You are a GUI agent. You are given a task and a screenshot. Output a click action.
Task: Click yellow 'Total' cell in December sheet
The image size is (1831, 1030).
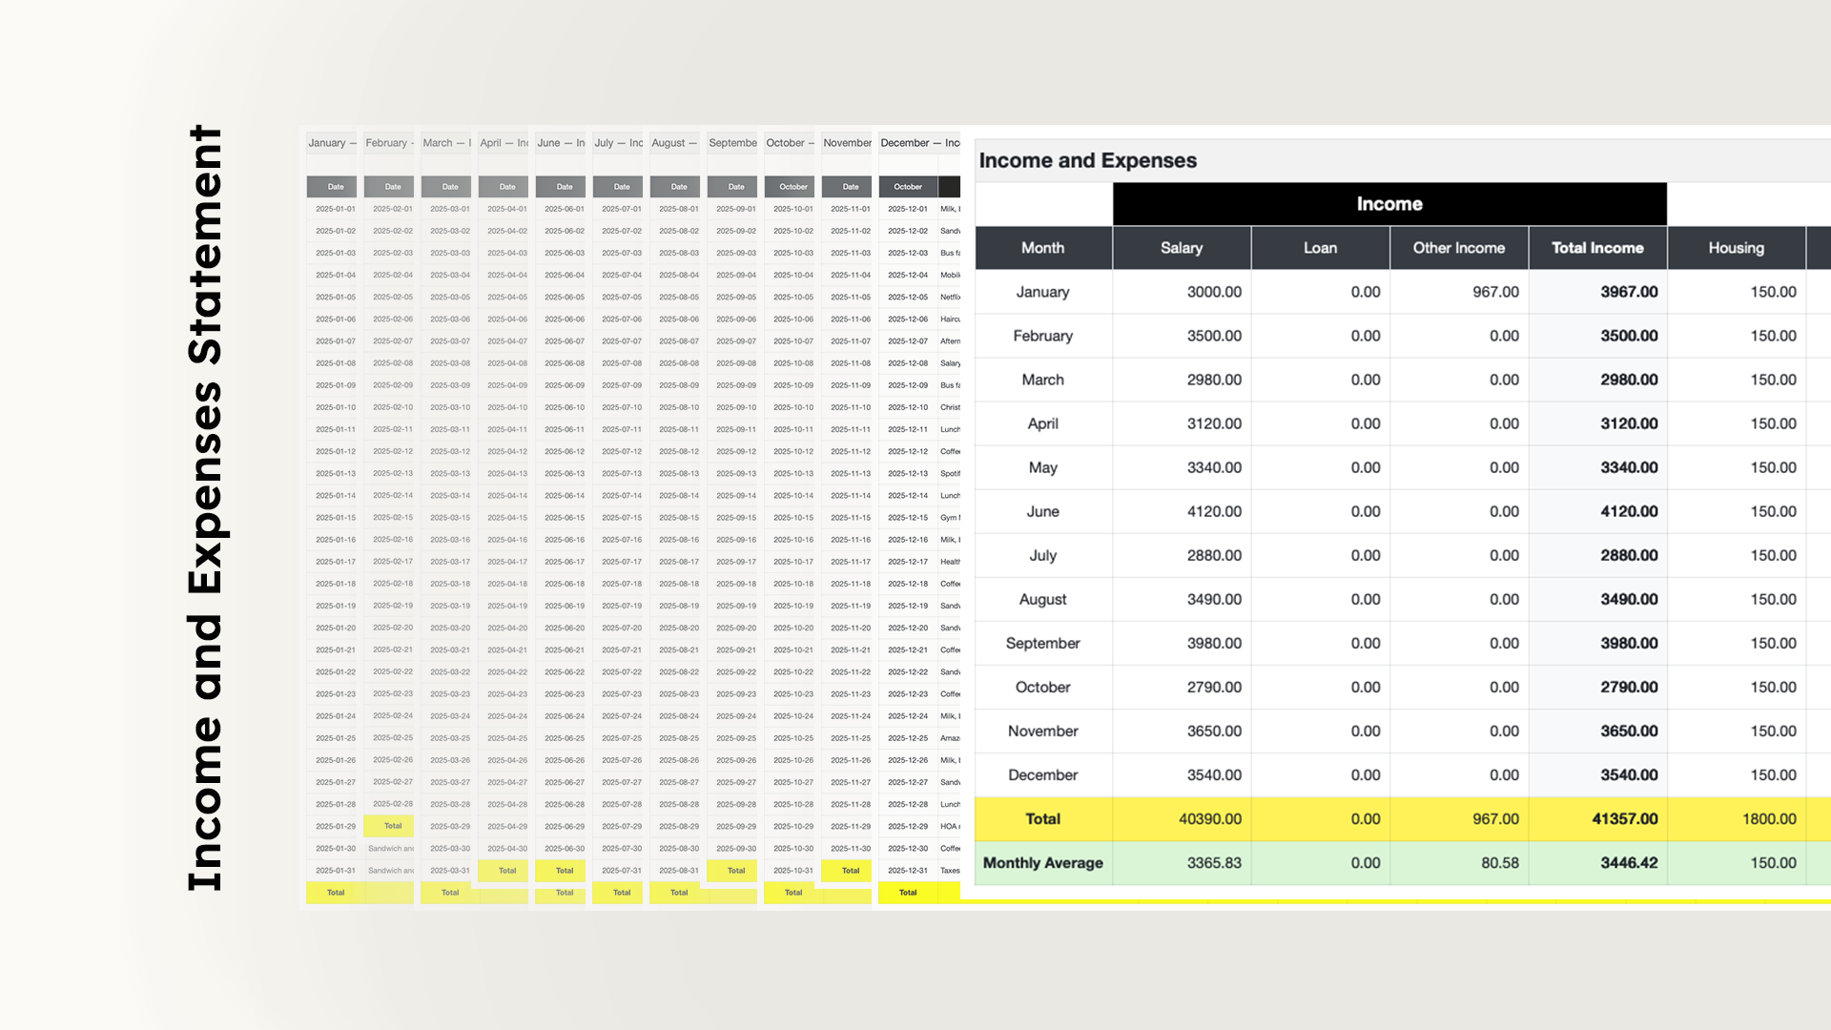[x=908, y=893]
